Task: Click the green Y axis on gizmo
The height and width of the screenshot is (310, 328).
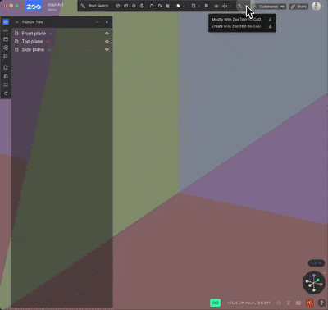Action: tap(318, 280)
